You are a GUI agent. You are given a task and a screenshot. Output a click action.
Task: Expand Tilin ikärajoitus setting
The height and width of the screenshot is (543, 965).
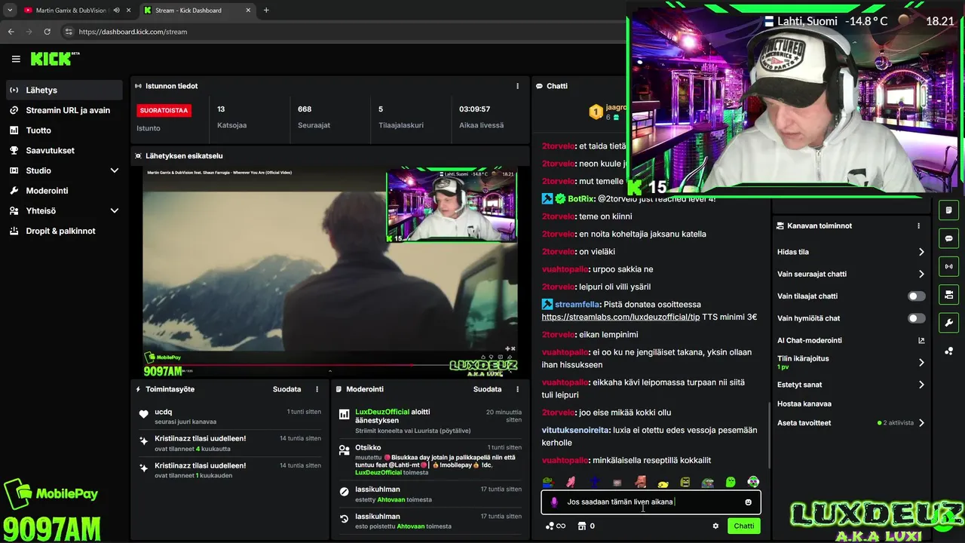click(x=921, y=362)
